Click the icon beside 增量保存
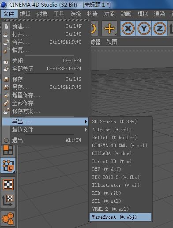The width and height of the screenshot is (173, 228). [6, 95]
